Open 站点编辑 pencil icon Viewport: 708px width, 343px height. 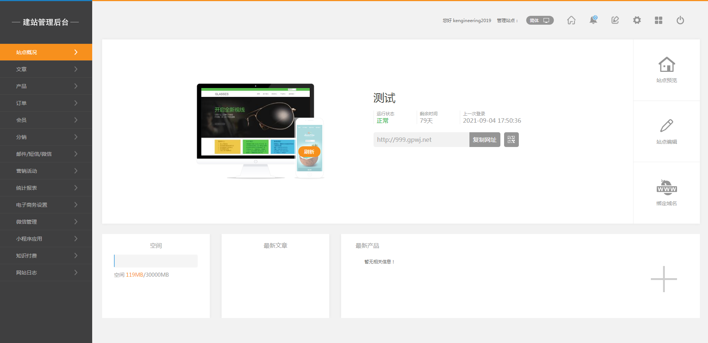pos(666,126)
